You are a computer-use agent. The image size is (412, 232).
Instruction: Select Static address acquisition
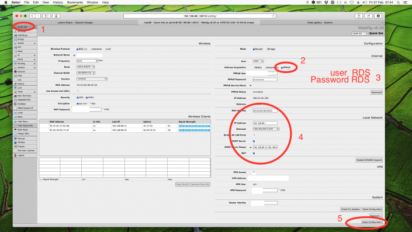point(254,68)
